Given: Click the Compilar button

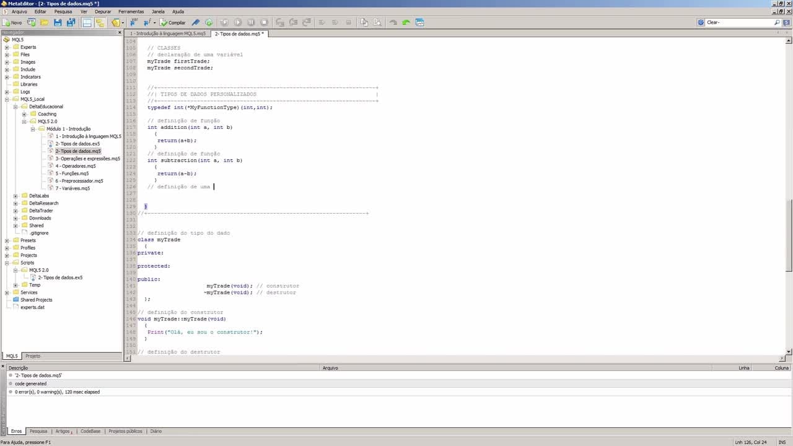Looking at the screenshot, I should coord(172,22).
